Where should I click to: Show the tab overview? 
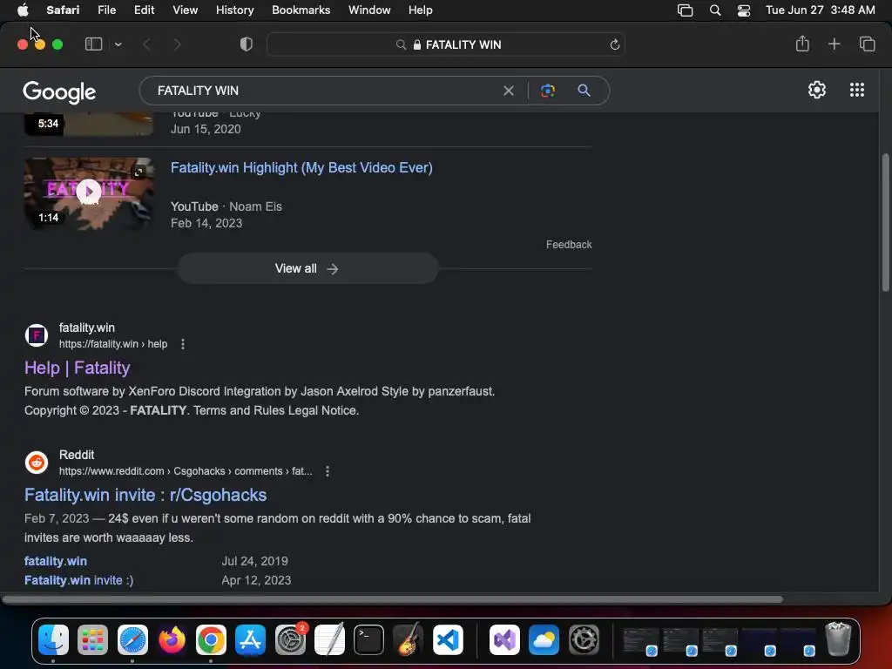(x=867, y=44)
